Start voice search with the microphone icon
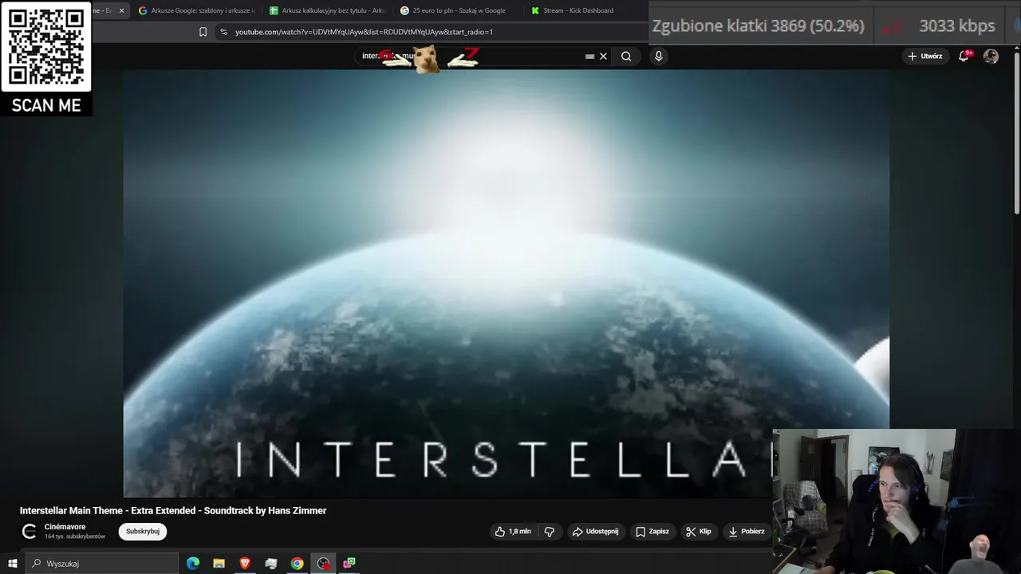Screen dimensions: 1021x574 658,56
